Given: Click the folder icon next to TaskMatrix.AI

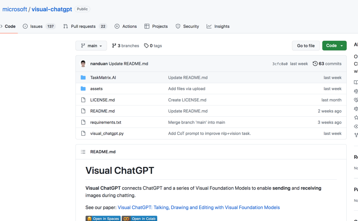Looking at the screenshot, I should [83, 78].
